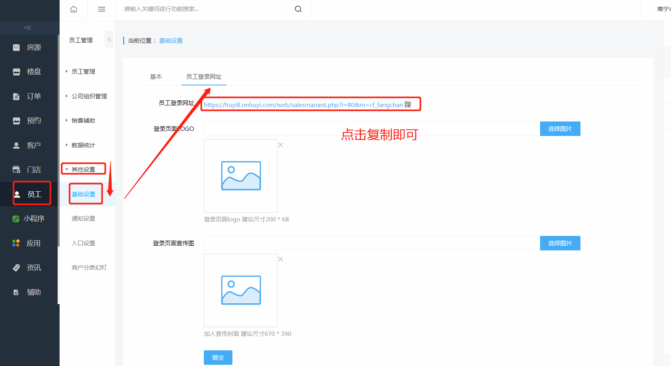Click the home icon in top bar
This screenshot has height=366, width=671.
coord(74,9)
